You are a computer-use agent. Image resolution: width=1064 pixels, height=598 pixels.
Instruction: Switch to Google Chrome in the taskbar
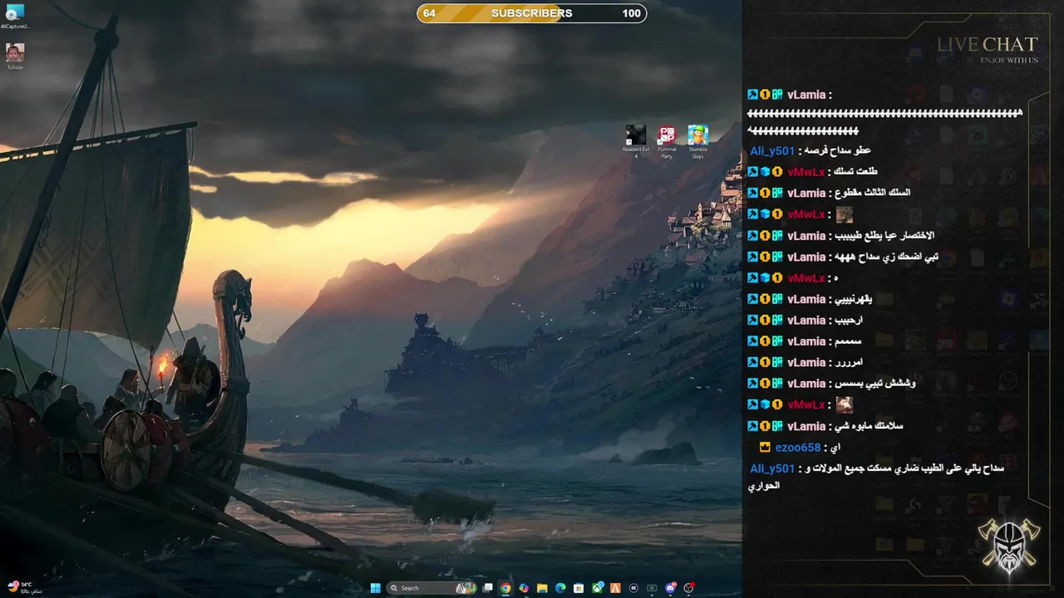pos(505,588)
